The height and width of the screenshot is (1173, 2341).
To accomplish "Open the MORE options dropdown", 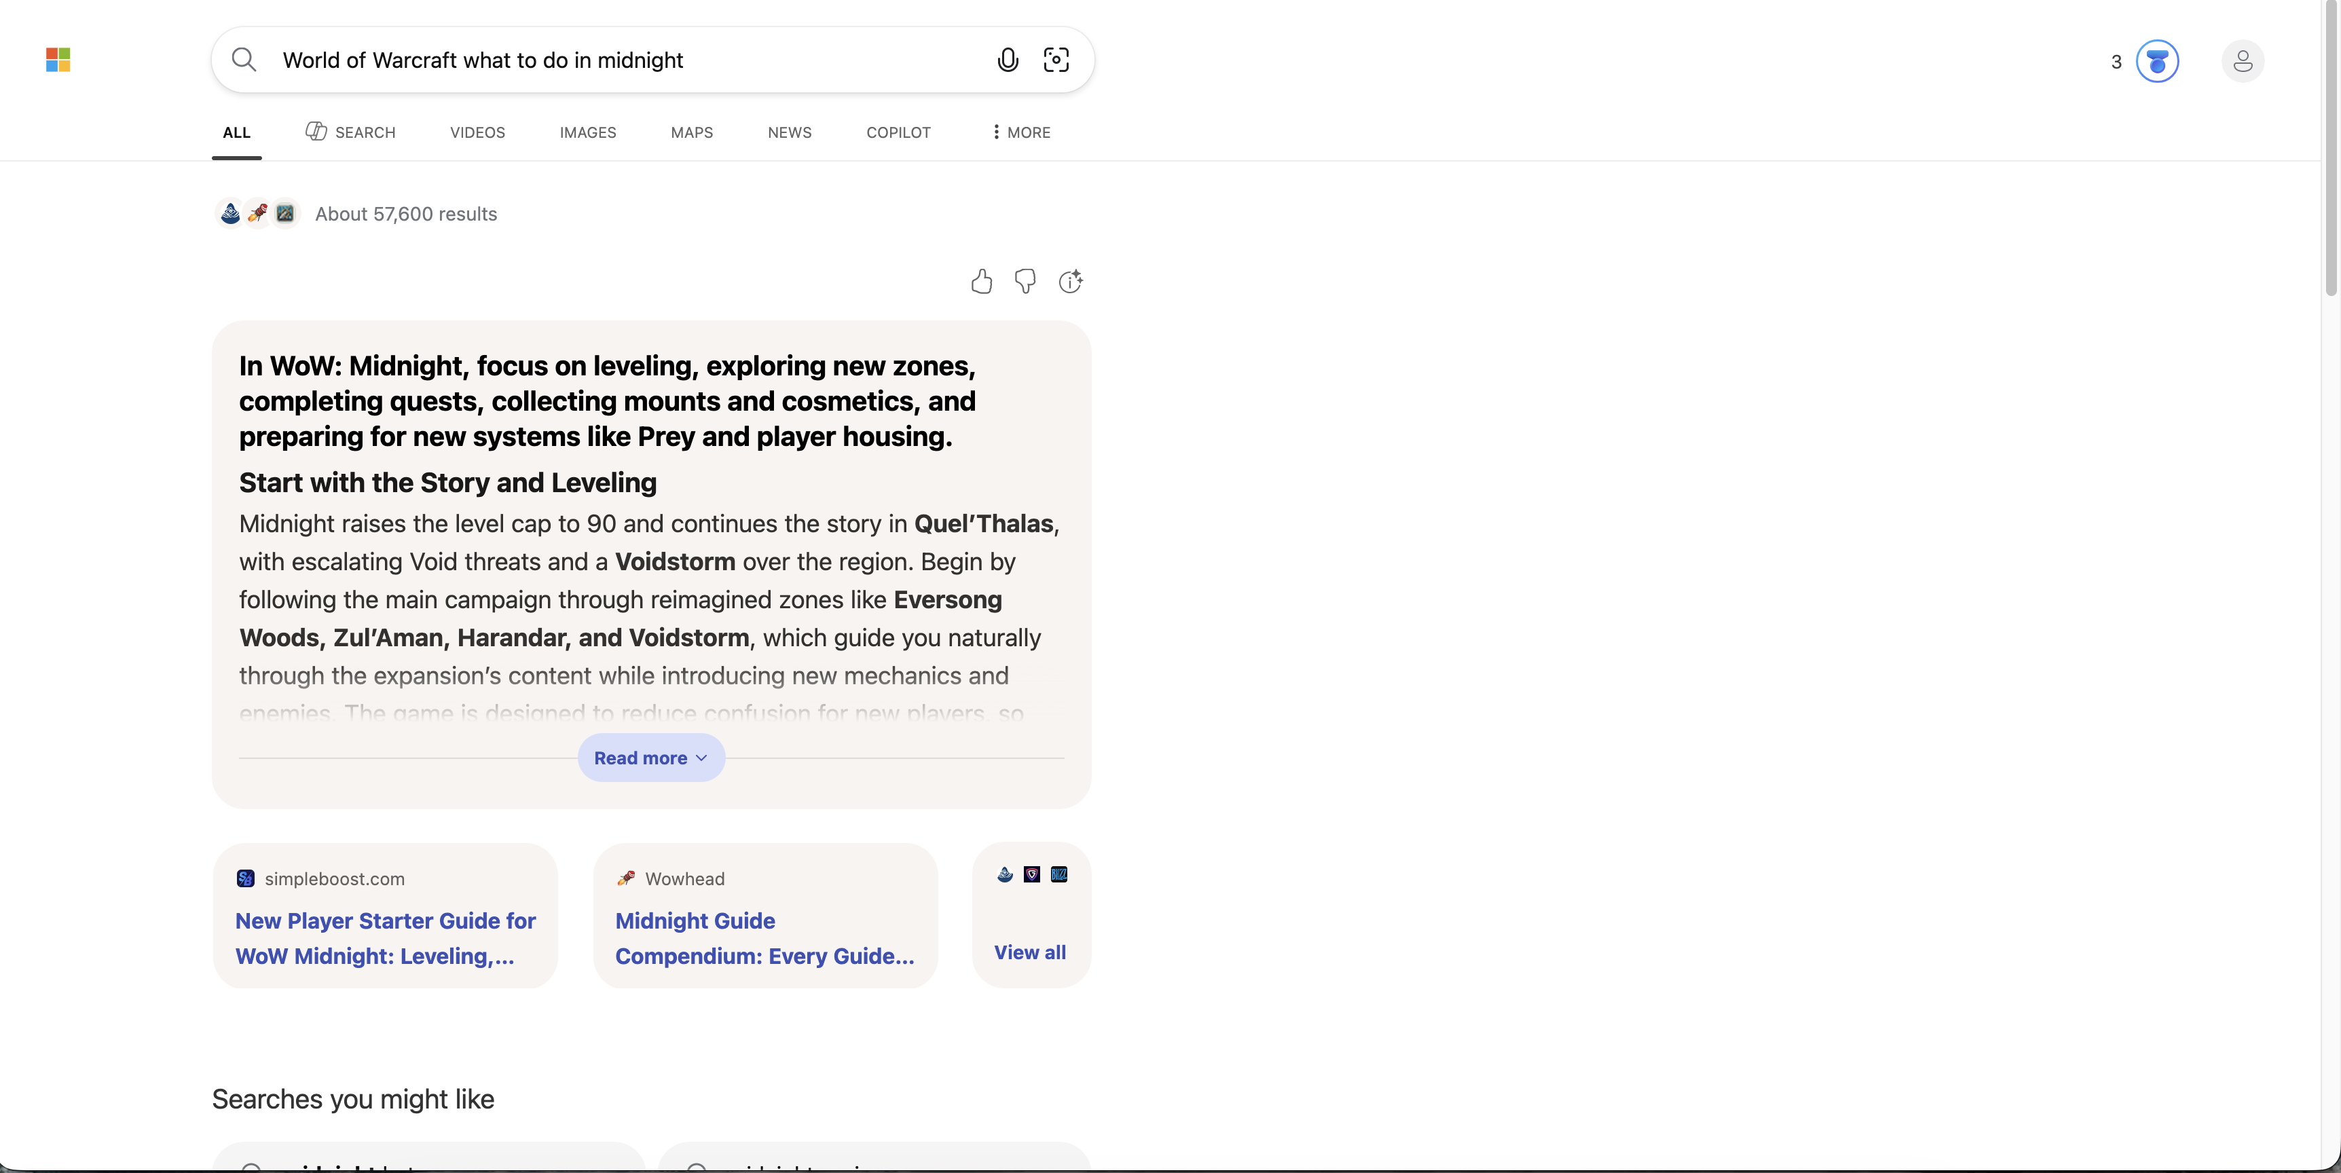I will pos(1020,132).
